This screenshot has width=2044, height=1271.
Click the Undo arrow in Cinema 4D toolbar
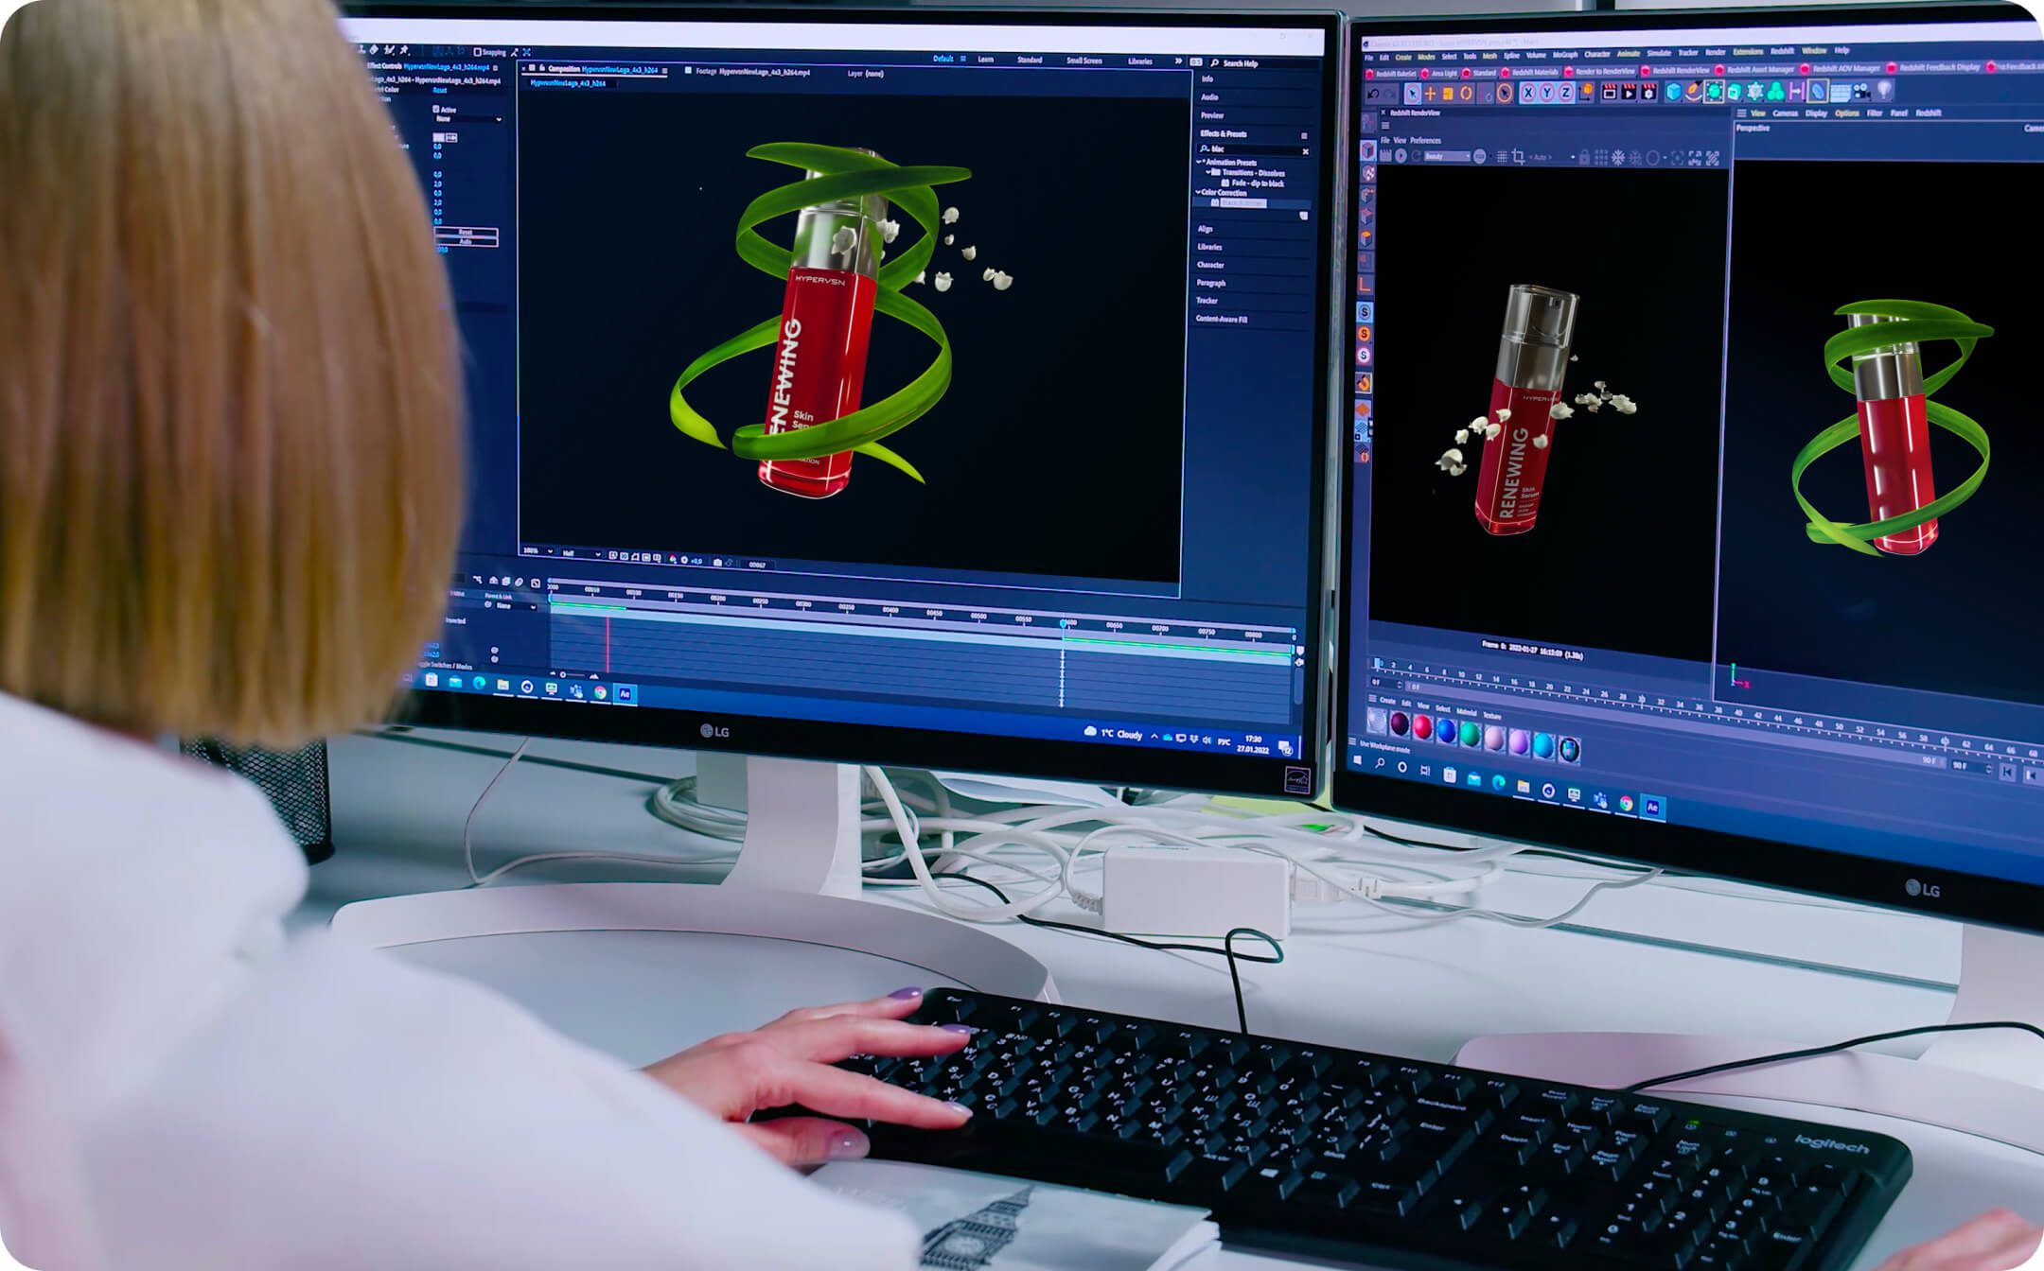pos(1374,93)
